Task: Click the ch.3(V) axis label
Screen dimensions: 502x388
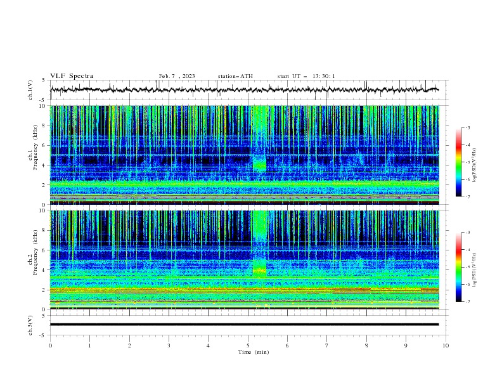Action: pyautogui.click(x=30, y=325)
